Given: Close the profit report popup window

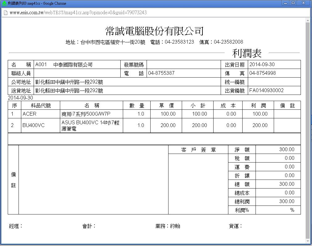Looking at the screenshot, I should [x=304, y=3].
